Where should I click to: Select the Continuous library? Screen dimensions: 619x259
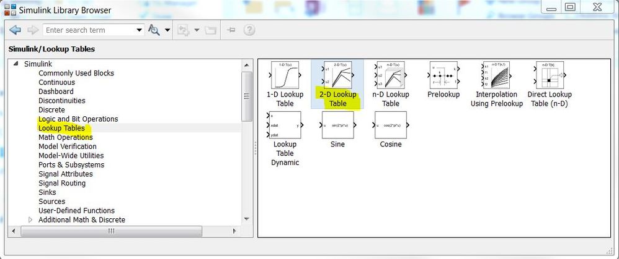point(56,82)
